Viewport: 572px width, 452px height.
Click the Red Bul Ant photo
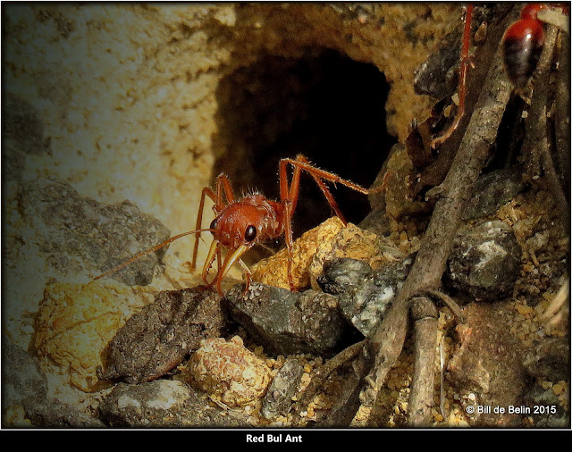tap(286, 214)
